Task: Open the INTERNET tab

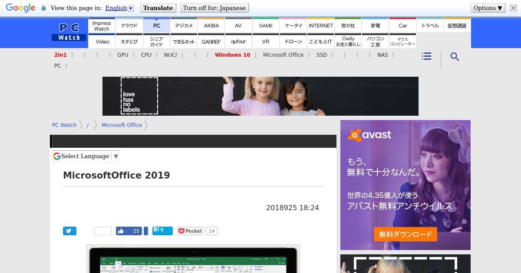Action: click(x=321, y=26)
